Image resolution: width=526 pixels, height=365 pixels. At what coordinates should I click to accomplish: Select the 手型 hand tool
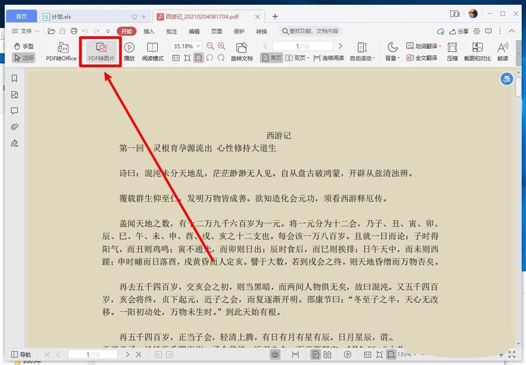[24, 46]
